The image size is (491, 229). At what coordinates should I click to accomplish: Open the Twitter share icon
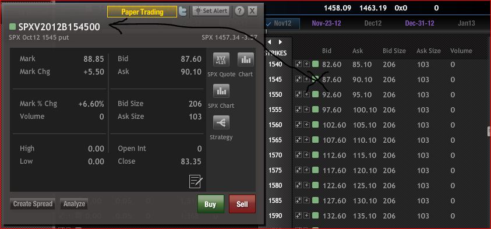click(x=182, y=12)
